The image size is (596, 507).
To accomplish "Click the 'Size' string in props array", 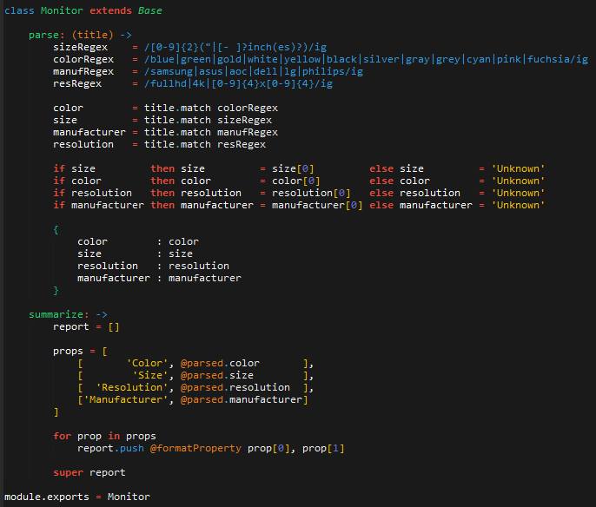I will (150, 375).
